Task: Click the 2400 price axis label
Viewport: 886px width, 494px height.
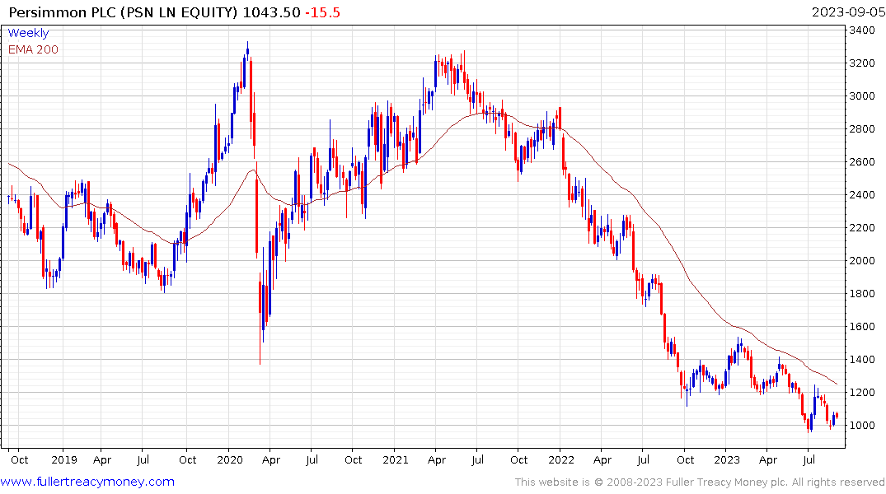Action: pos(862,195)
